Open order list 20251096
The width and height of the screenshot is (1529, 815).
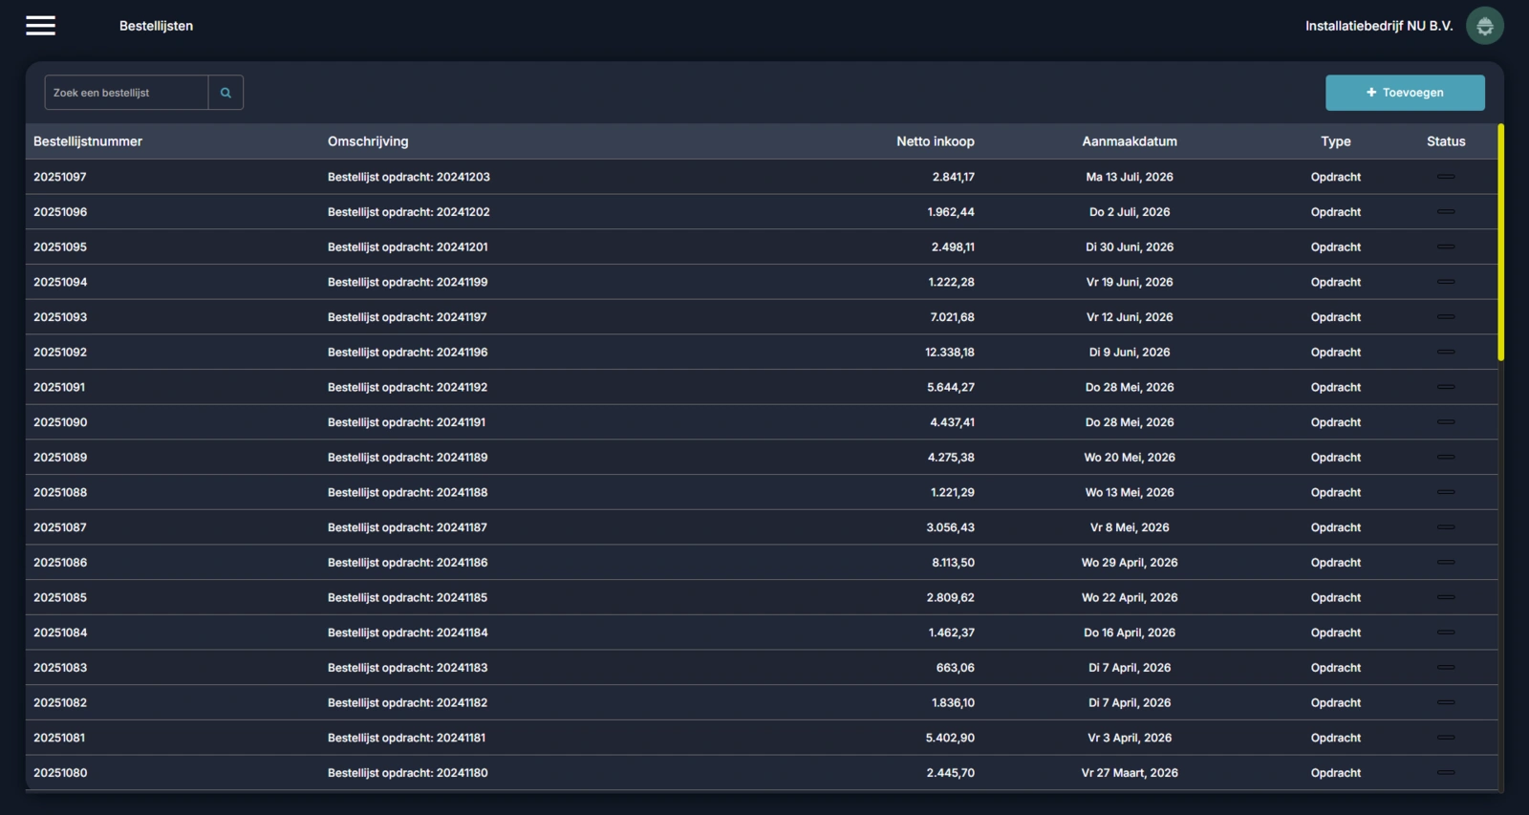point(60,212)
